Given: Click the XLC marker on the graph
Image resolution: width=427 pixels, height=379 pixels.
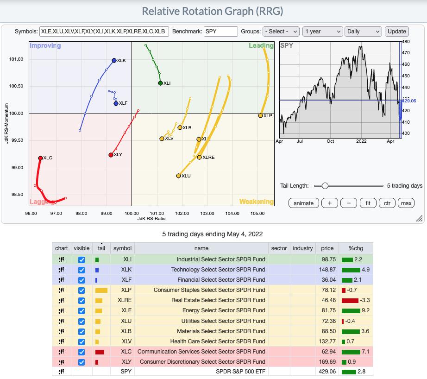Looking at the screenshot, I should coord(41,158).
